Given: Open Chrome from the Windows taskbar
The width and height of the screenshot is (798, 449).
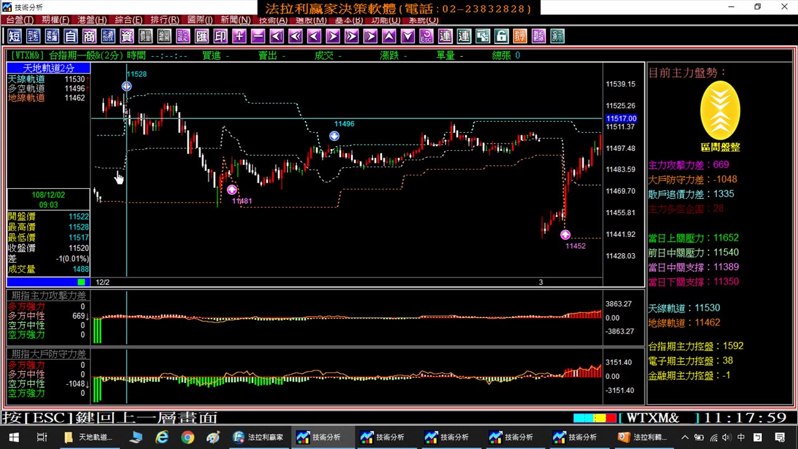Looking at the screenshot, I should (x=188, y=437).
